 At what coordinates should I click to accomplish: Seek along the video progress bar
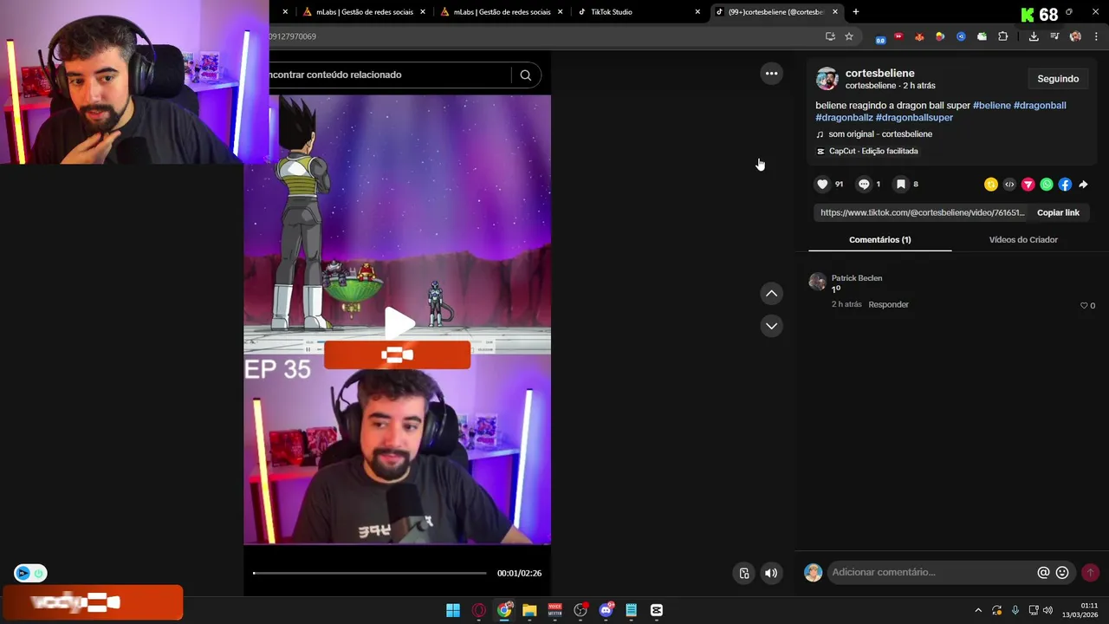coord(370,573)
